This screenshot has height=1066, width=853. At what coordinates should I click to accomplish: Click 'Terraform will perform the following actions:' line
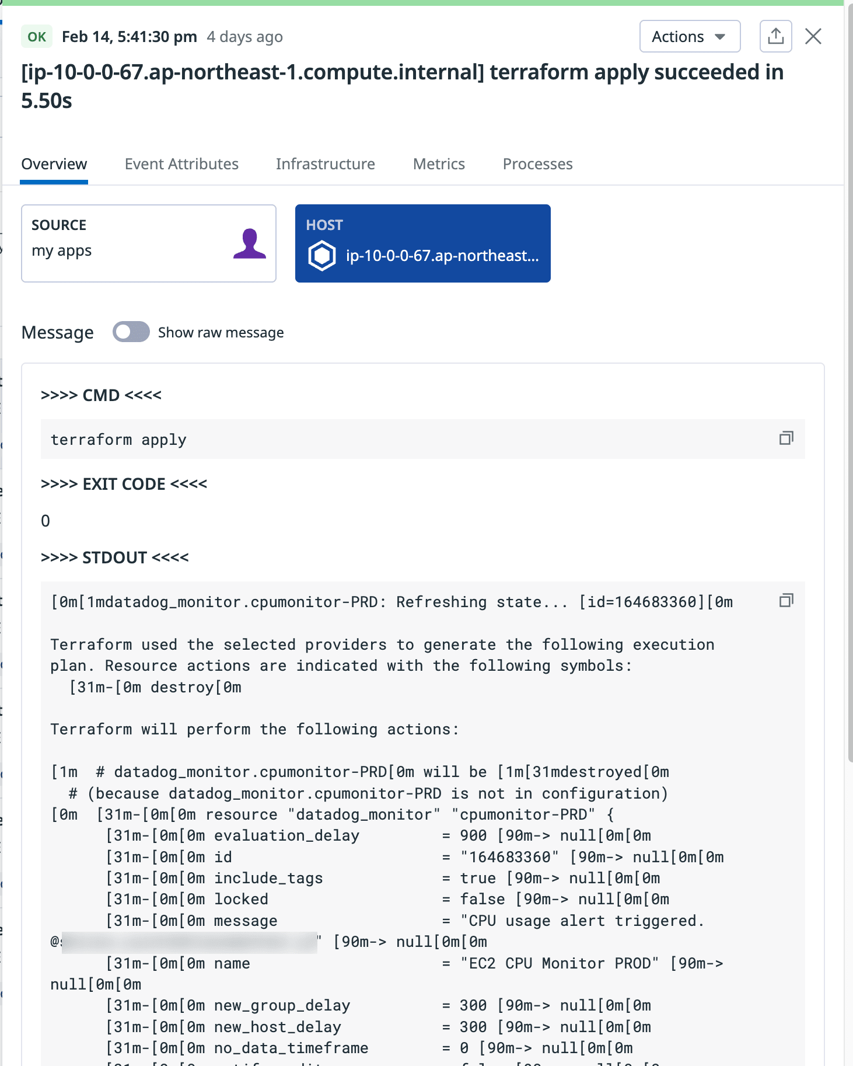tap(255, 729)
